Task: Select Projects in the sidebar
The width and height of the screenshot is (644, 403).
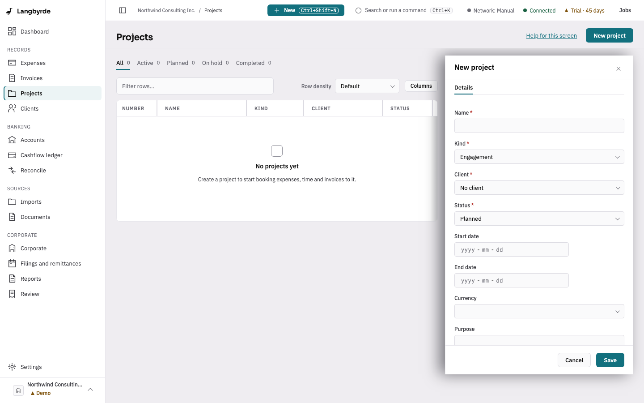Action: 52,93
